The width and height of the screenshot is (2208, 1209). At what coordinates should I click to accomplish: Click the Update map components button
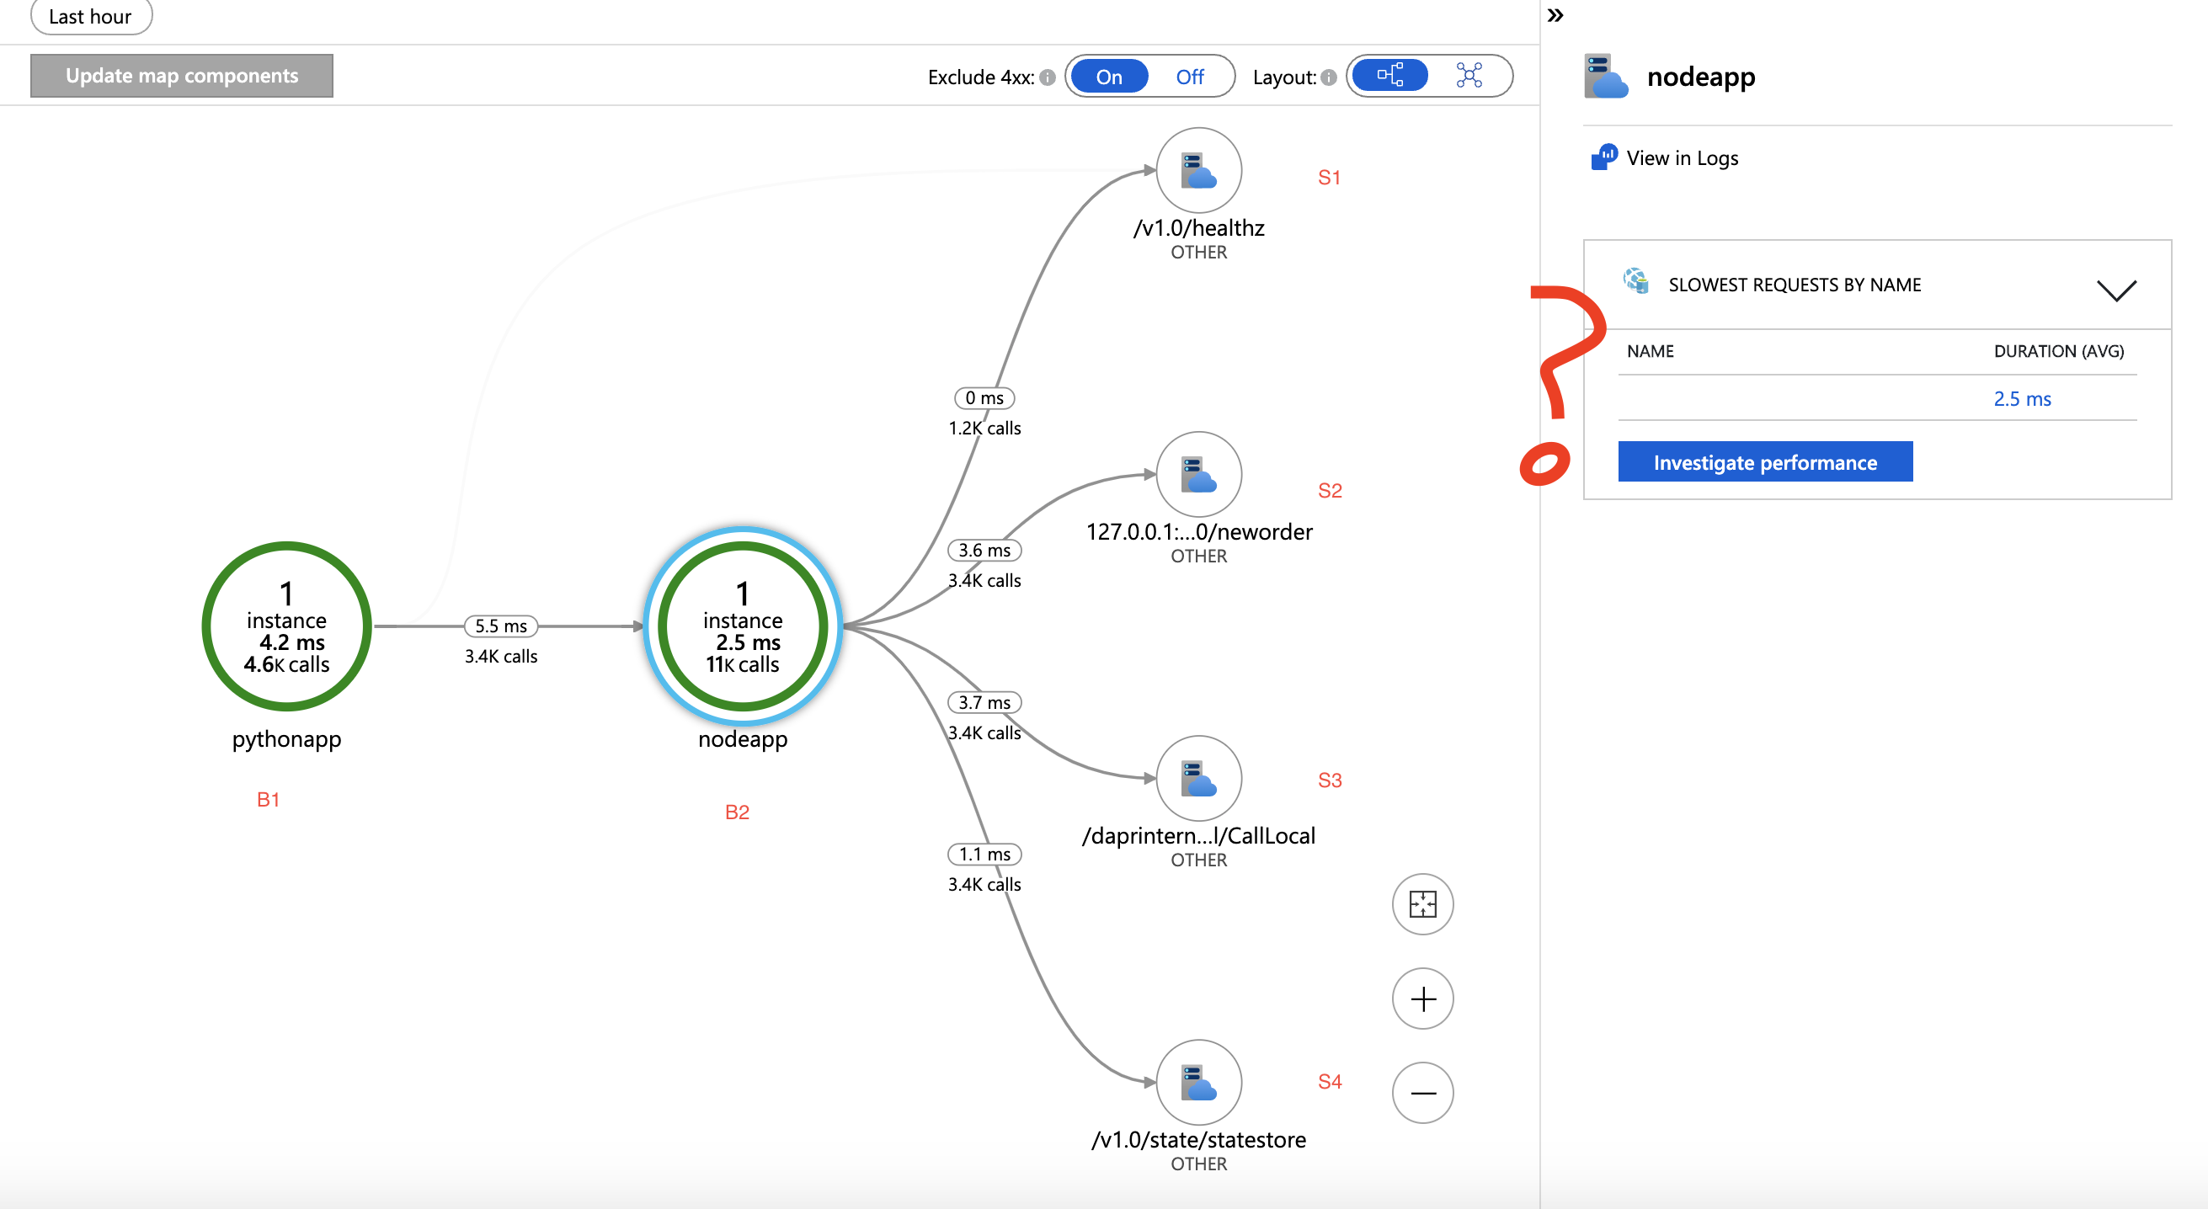(181, 76)
